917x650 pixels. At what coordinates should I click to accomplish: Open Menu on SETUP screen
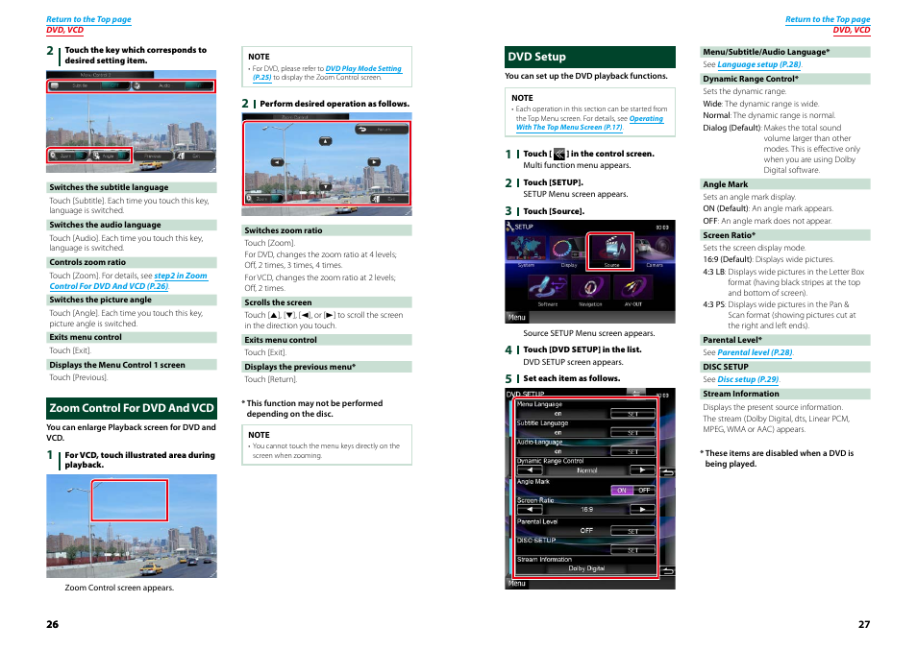point(516,318)
